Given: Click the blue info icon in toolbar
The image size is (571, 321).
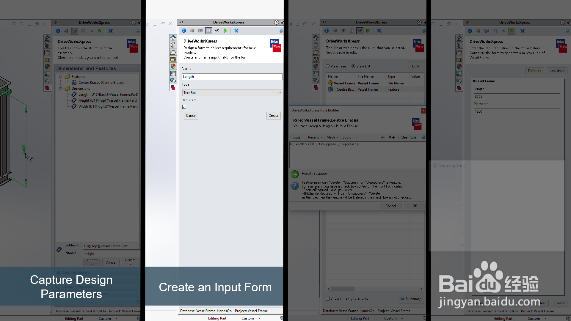Looking at the screenshot, I should (184, 31).
